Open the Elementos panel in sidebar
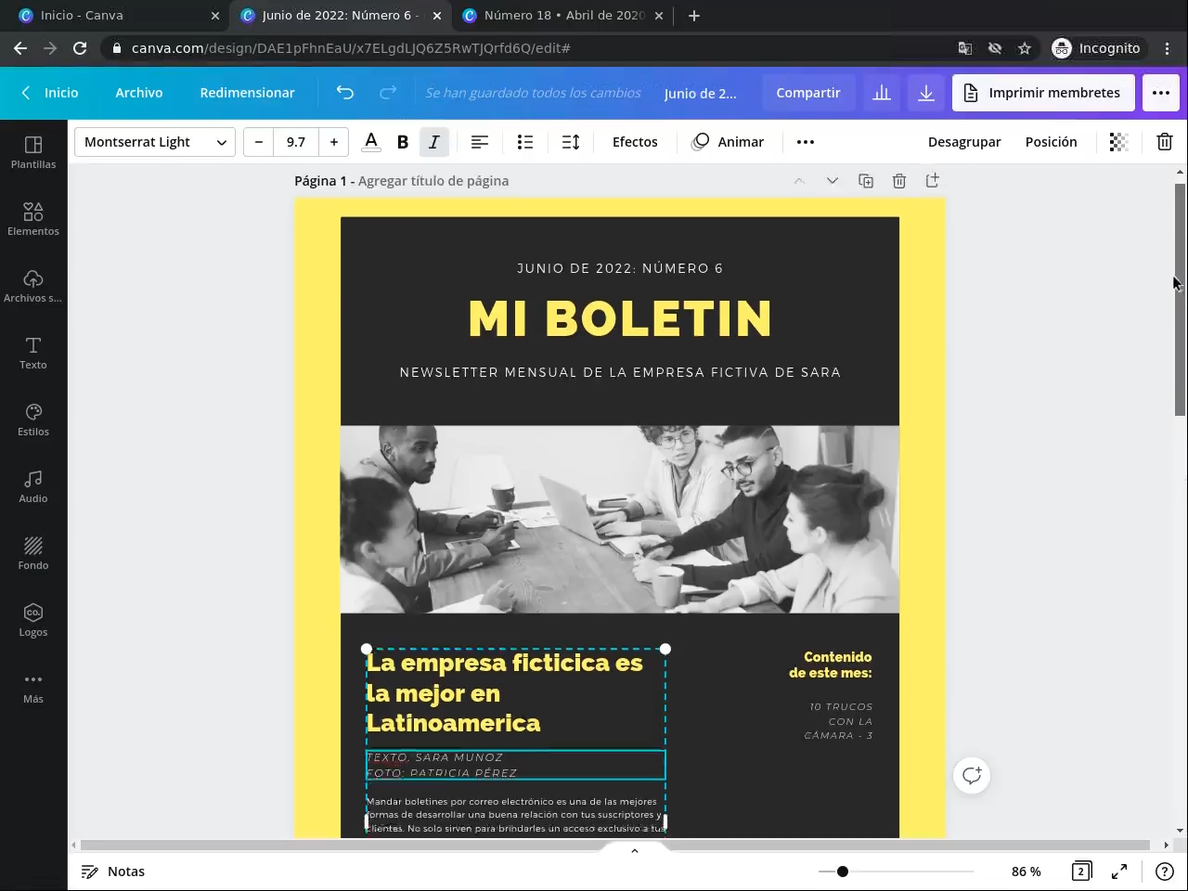The height and width of the screenshot is (891, 1188). 33,219
